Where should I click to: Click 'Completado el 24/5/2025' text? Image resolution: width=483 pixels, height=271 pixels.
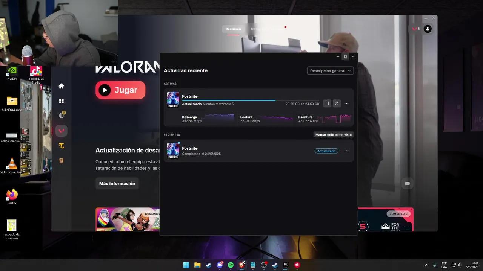(201, 154)
